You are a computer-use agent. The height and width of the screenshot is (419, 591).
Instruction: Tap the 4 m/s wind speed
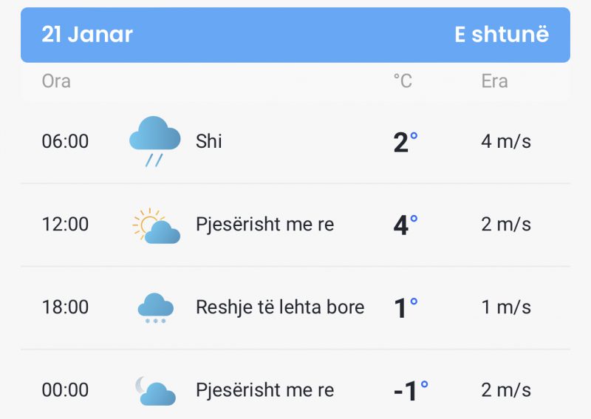[x=506, y=141]
